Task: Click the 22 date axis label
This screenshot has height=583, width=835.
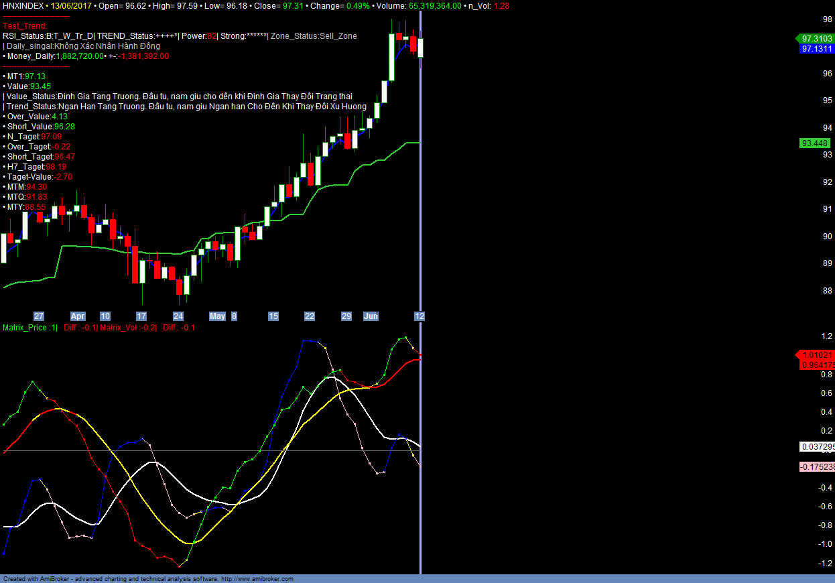Action: point(310,316)
